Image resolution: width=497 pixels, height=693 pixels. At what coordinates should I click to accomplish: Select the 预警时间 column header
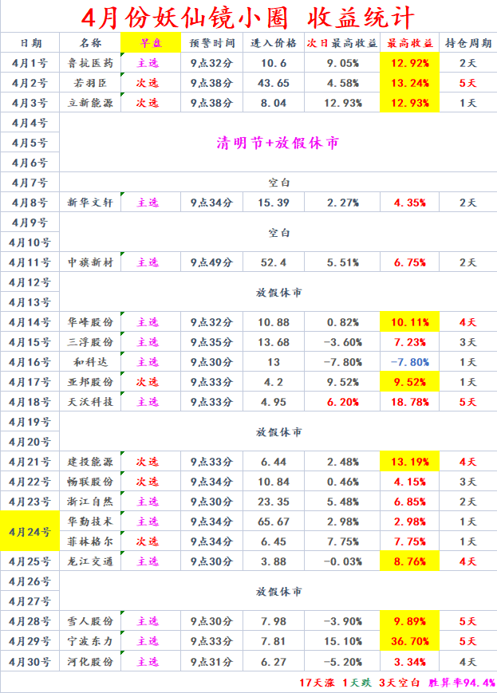click(x=211, y=43)
